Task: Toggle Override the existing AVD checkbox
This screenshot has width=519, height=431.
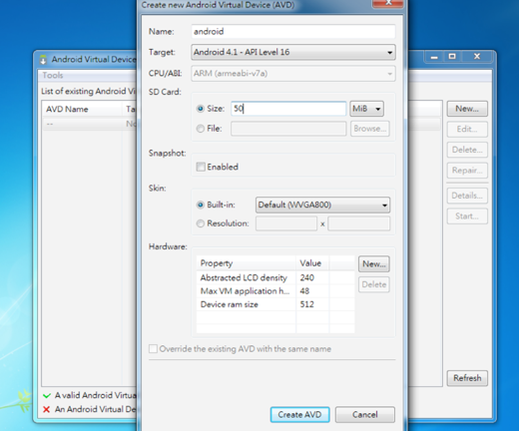Action: (153, 349)
